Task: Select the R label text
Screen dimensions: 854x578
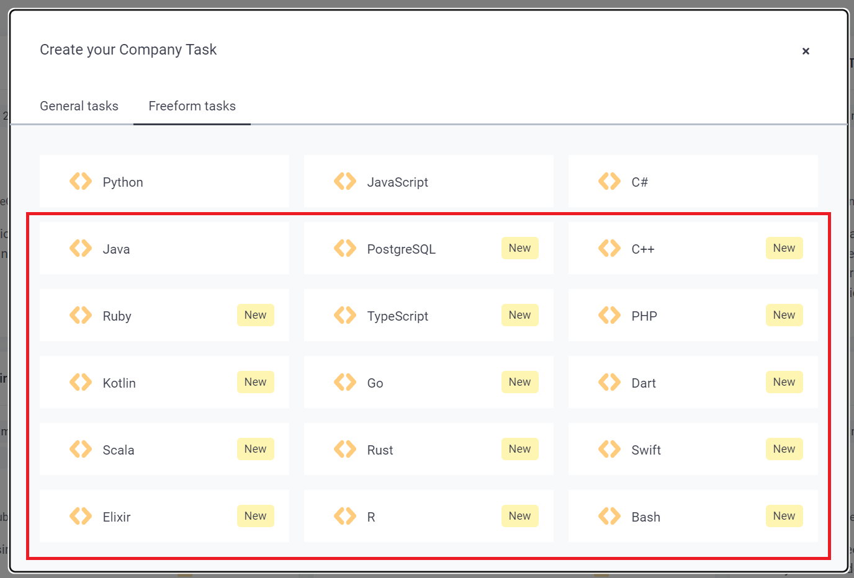Action: click(x=371, y=517)
